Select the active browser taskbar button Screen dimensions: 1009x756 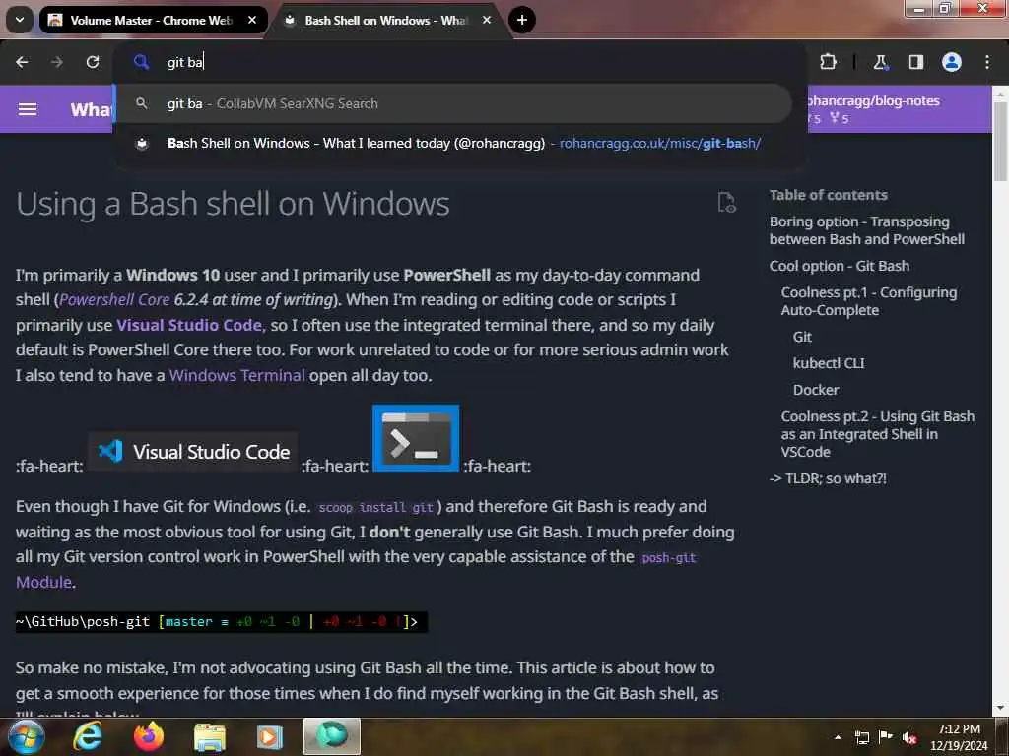click(x=332, y=736)
